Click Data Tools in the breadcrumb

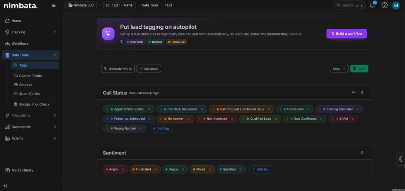(150, 5)
